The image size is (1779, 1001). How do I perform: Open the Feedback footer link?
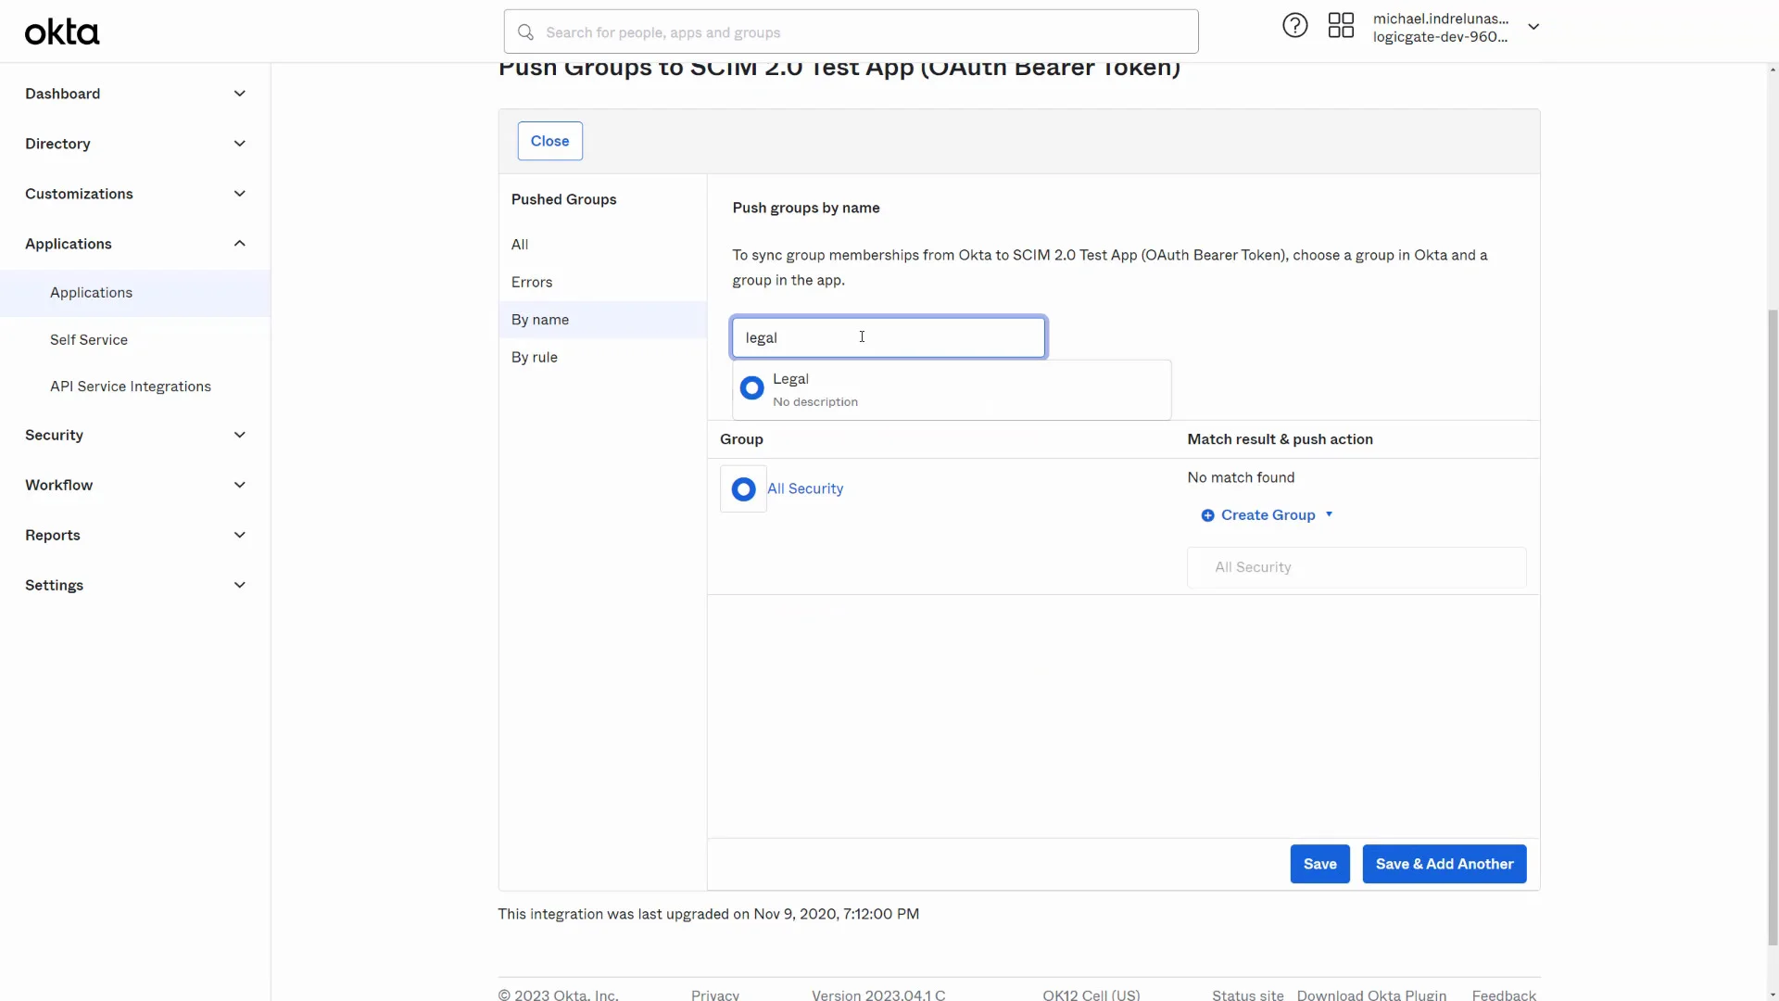point(1504,995)
